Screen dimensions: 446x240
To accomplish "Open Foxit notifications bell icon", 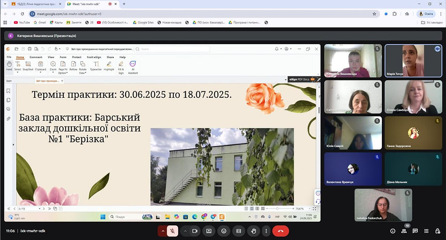I will [277, 49].
